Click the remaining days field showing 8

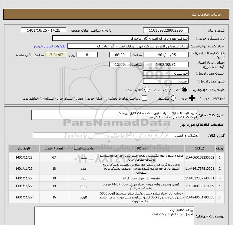[x=87, y=55]
